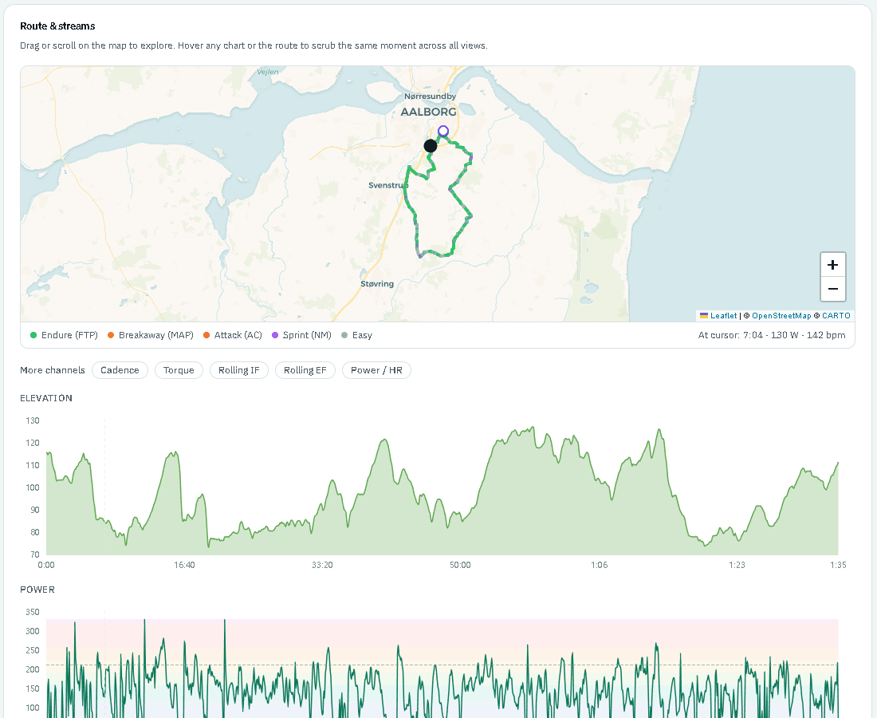Show the Power / HR channel

376,370
